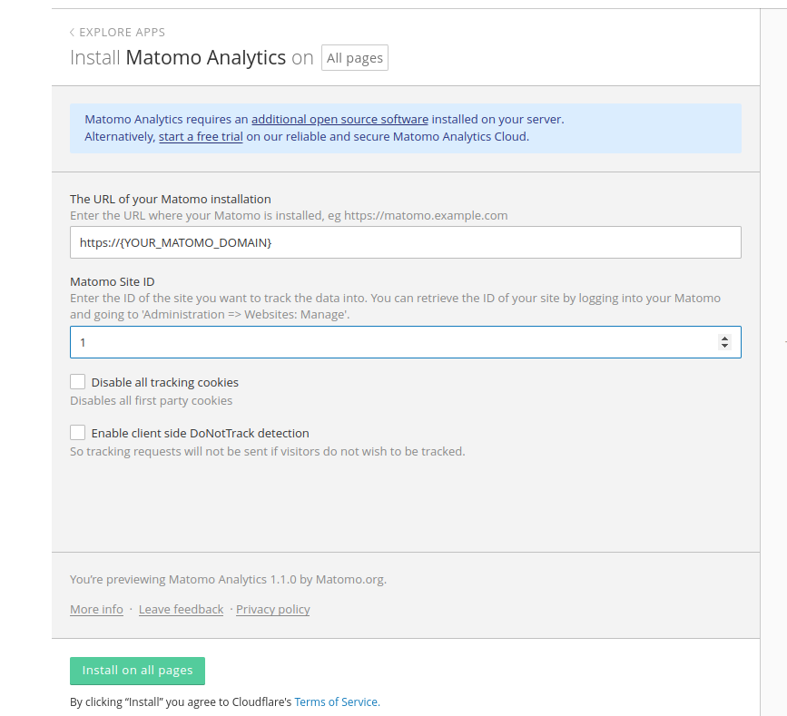Click the URL of your Matomo installation label
Screen dimensions: 787x716
click(170, 199)
